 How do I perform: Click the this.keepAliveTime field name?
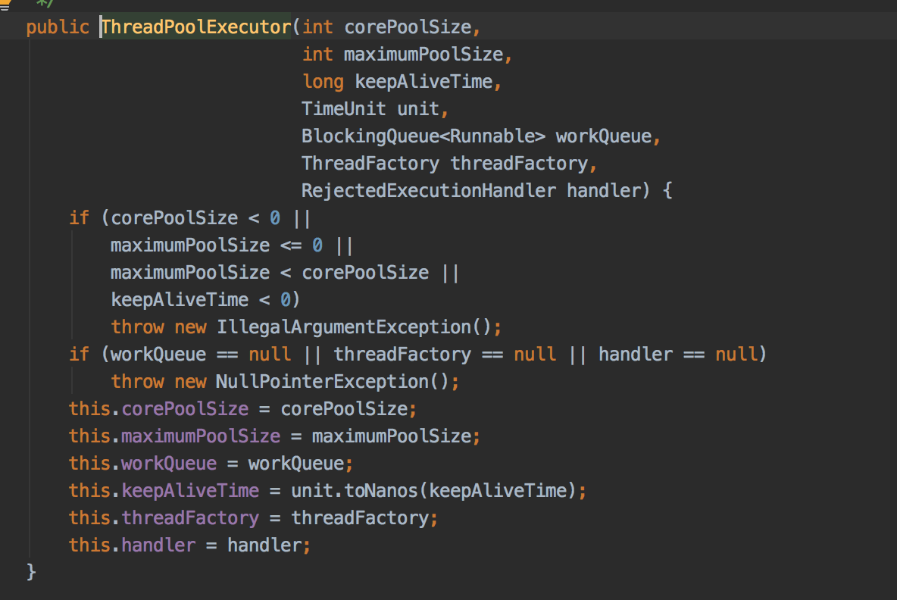(190, 491)
